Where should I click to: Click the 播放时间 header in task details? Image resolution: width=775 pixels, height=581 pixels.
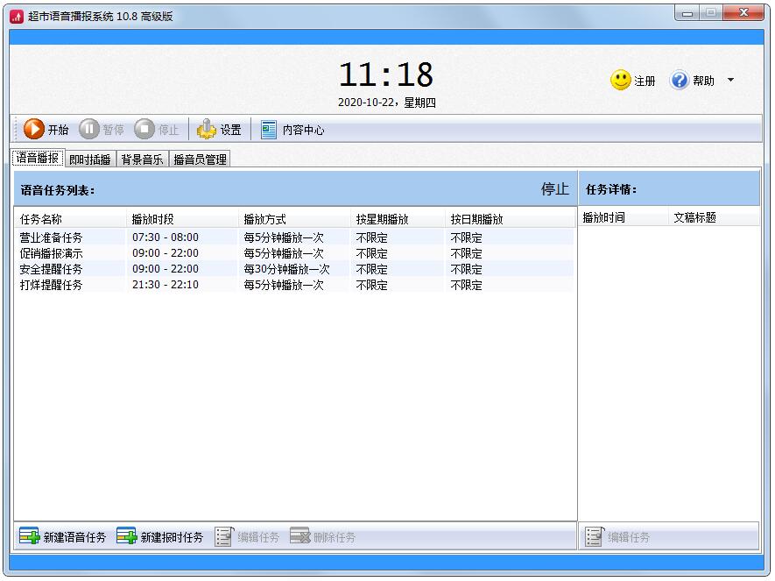click(x=624, y=217)
